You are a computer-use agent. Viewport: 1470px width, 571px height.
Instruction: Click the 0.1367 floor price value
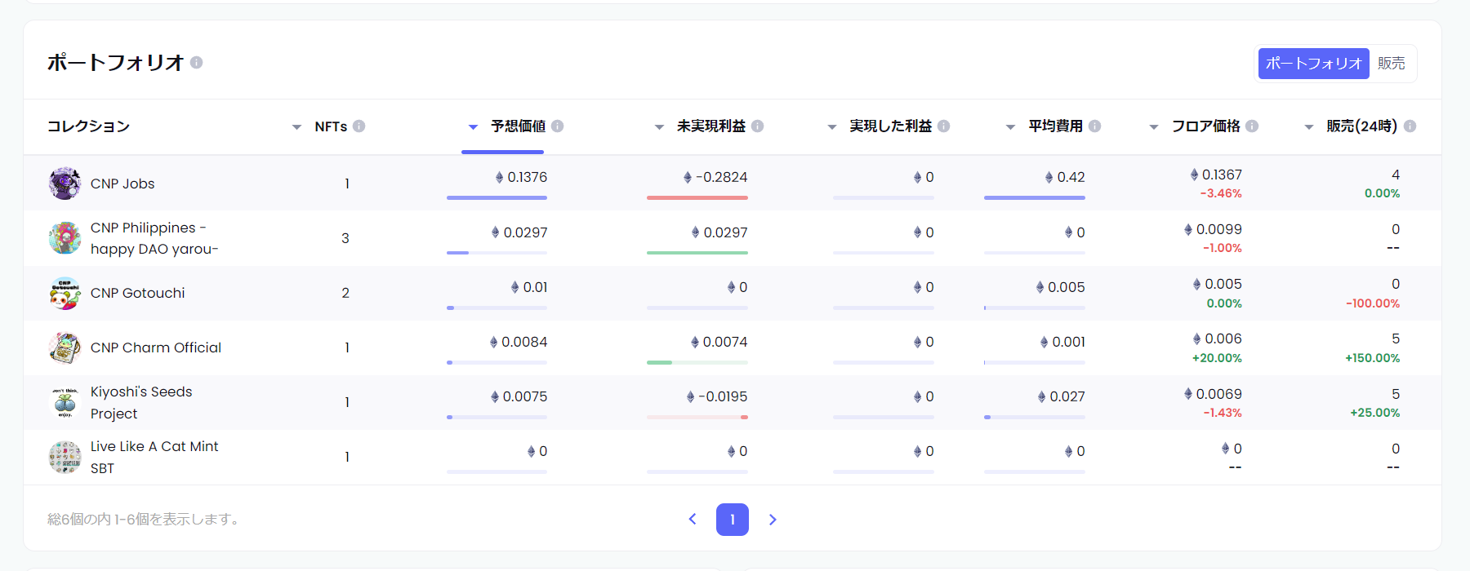(x=1222, y=175)
